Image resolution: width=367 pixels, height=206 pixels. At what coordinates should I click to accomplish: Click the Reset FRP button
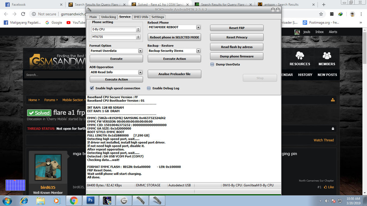(x=237, y=28)
